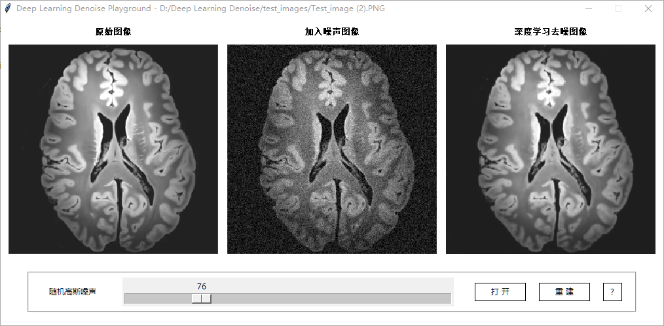Select the noisy brain image
Viewport: 664px width, 326px height.
click(332, 149)
